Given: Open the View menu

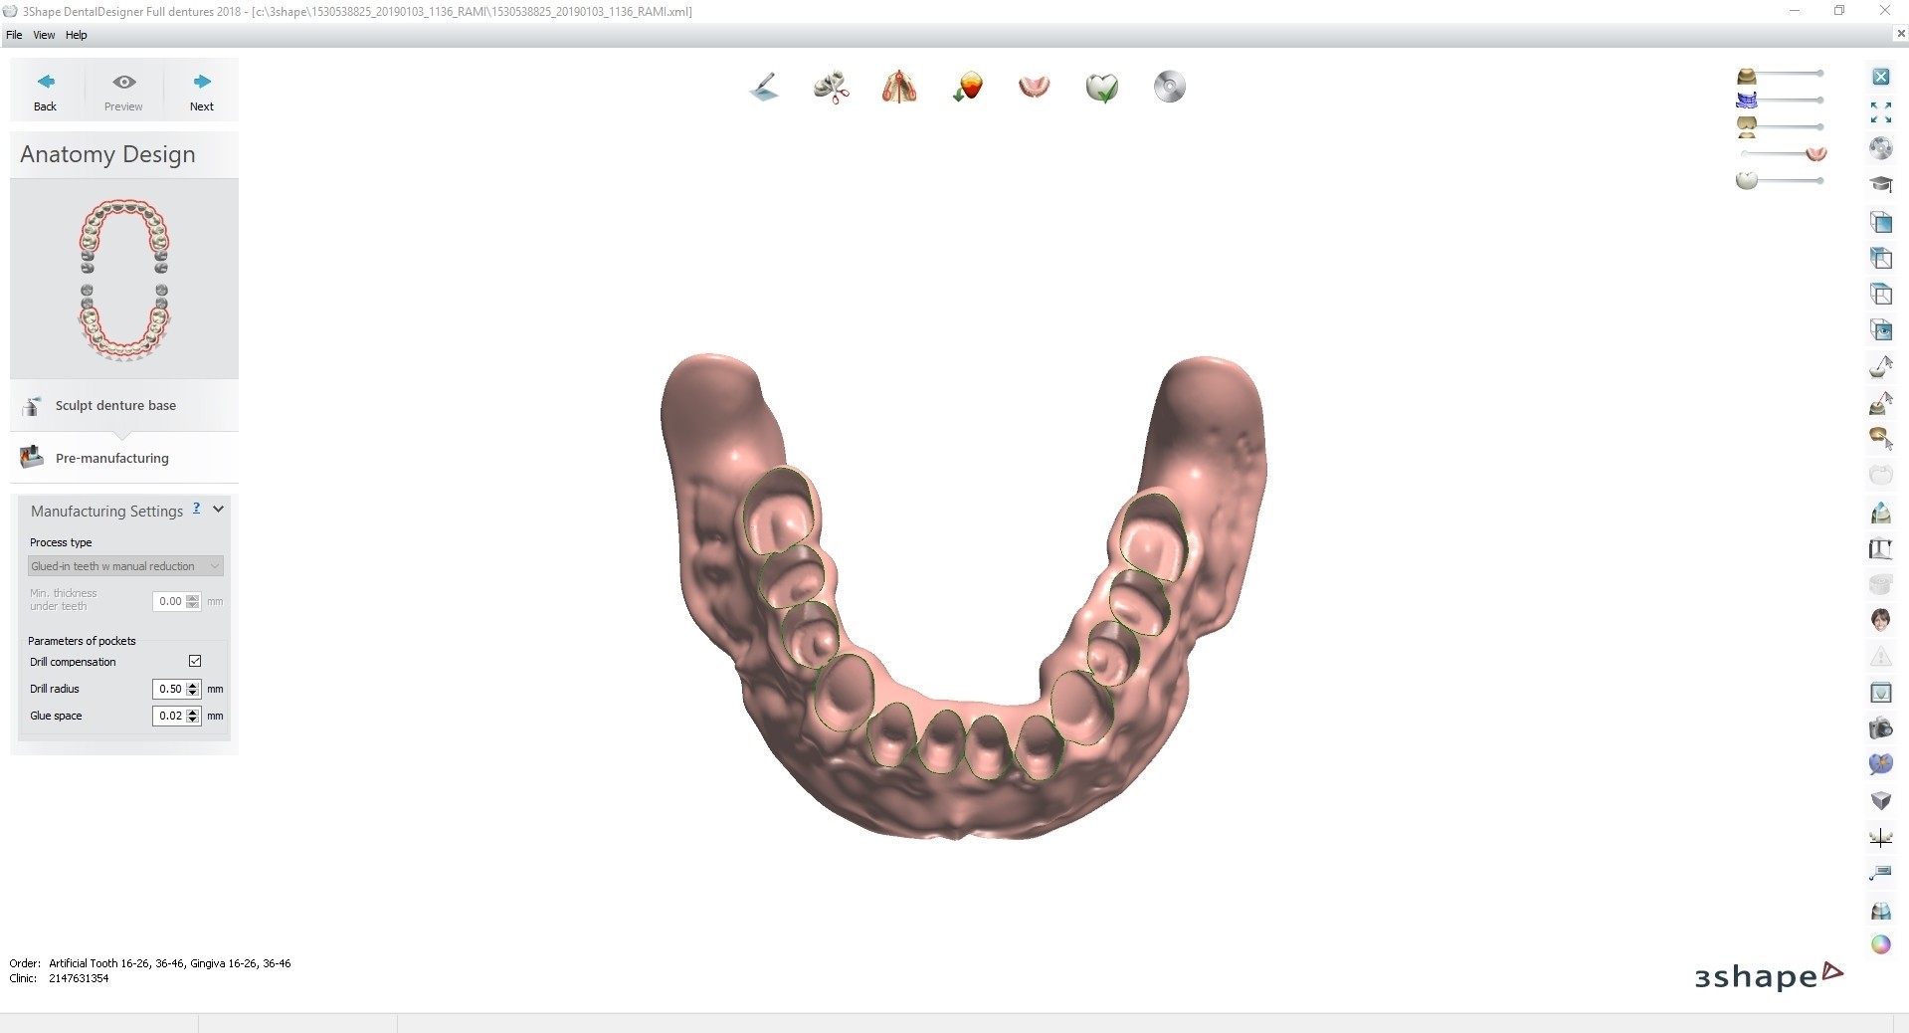Looking at the screenshot, I should 44,35.
